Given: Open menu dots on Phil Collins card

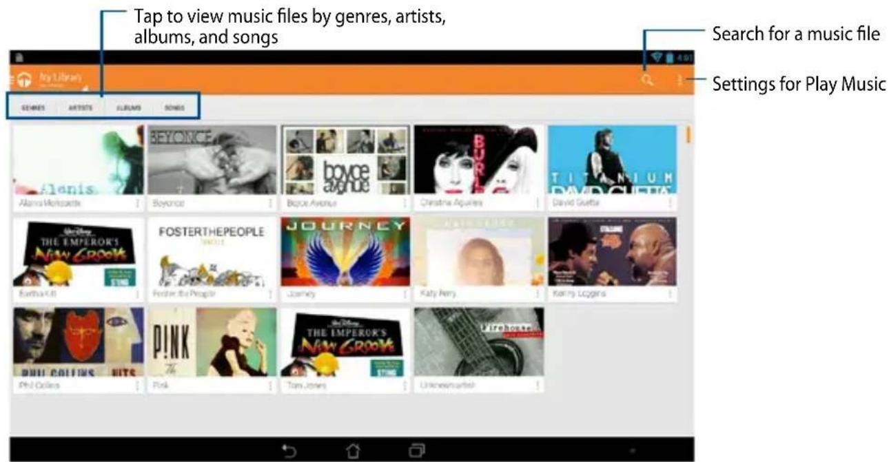Looking at the screenshot, I should click(137, 386).
